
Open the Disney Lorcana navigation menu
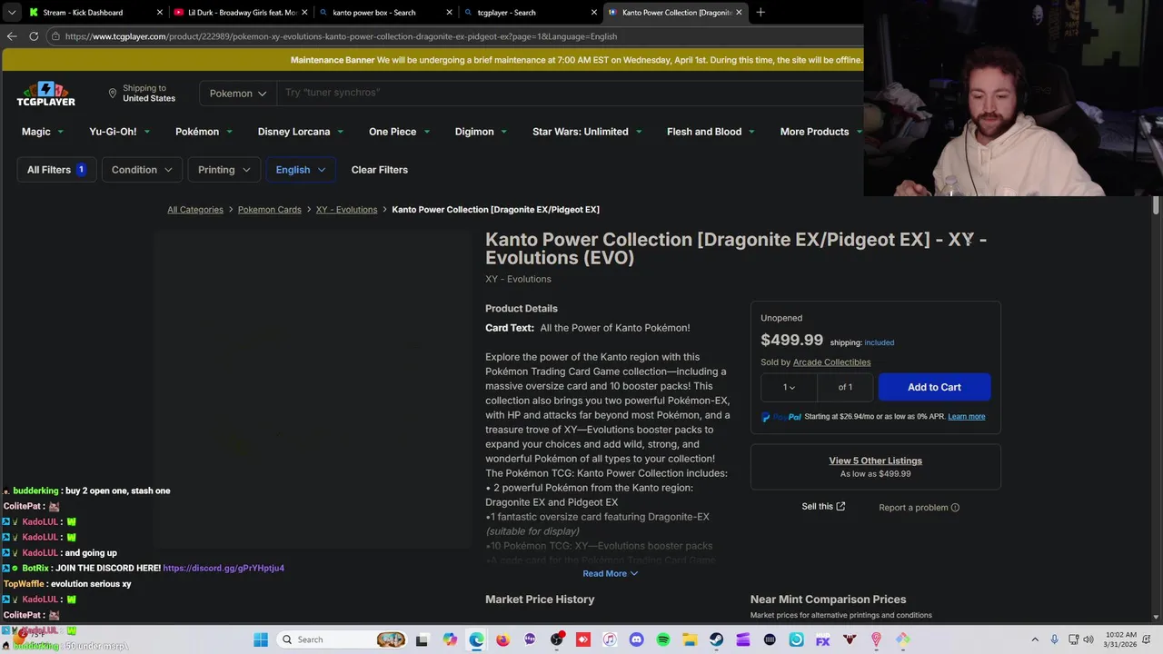300,132
